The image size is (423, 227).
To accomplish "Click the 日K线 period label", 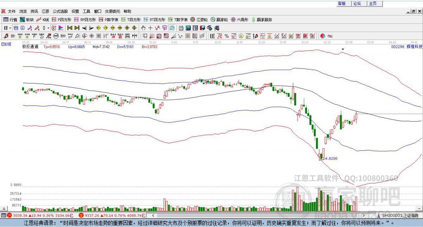I will 6,44.
